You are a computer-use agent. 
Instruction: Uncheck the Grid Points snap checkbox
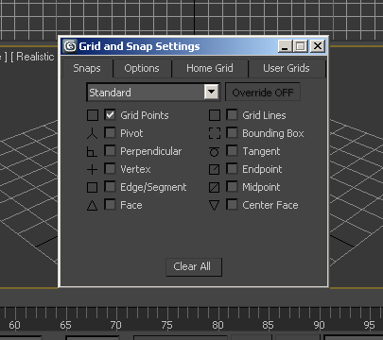coord(110,114)
